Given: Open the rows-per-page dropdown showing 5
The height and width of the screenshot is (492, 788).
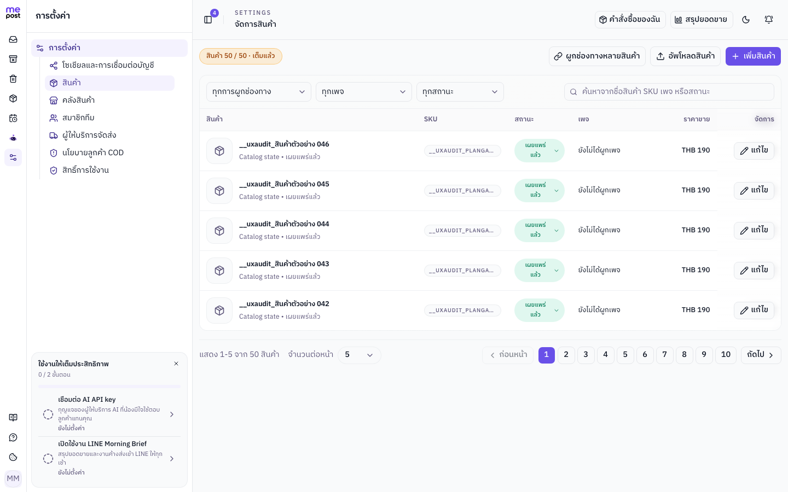Looking at the screenshot, I should [360, 355].
